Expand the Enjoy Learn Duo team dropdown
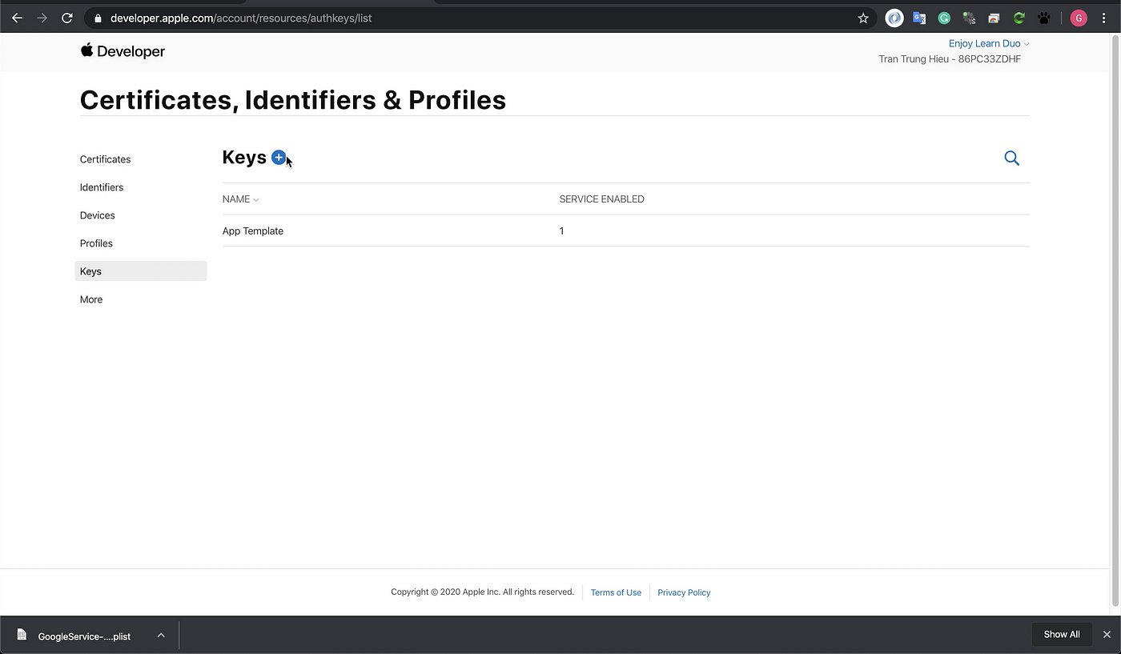1121x654 pixels. [989, 43]
